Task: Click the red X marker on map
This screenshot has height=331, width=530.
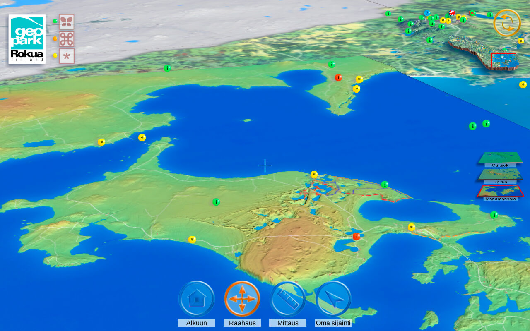Action: pyautogui.click(x=472, y=13)
